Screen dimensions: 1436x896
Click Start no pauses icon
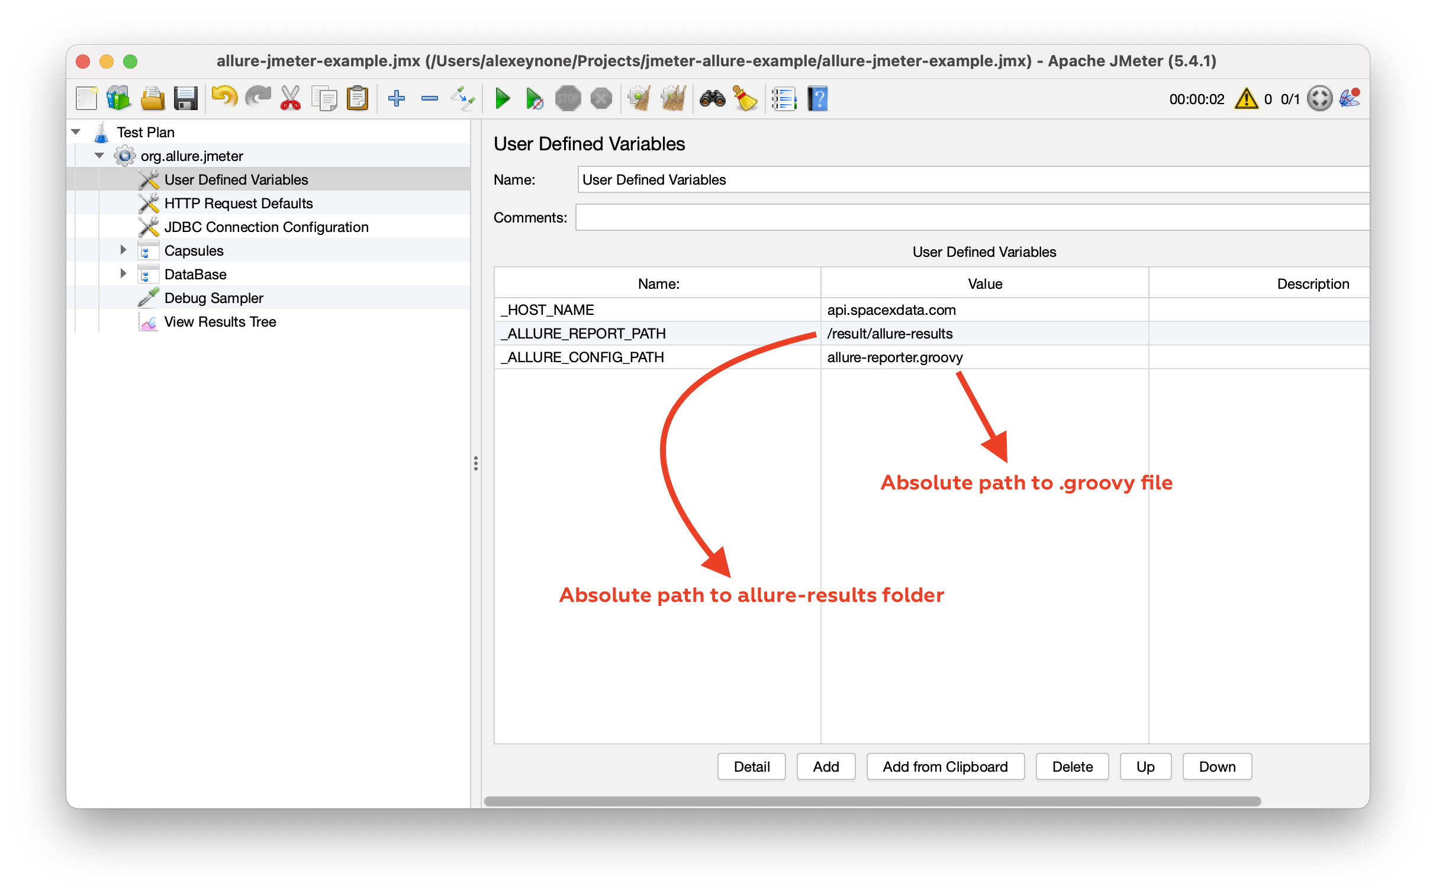pyautogui.click(x=534, y=98)
